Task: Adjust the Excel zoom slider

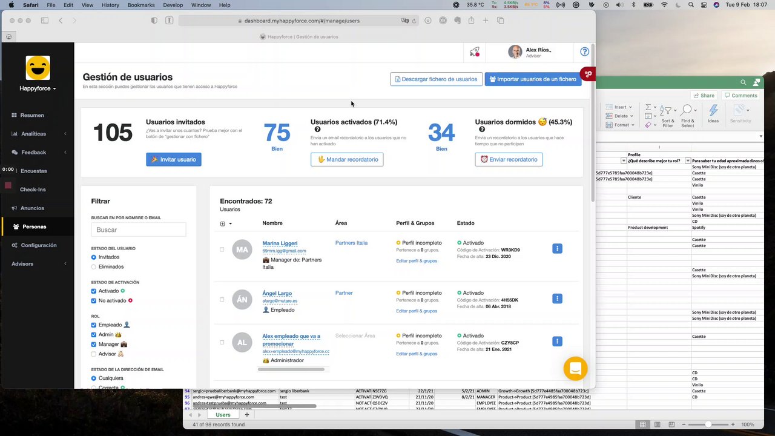Action: (x=708, y=424)
